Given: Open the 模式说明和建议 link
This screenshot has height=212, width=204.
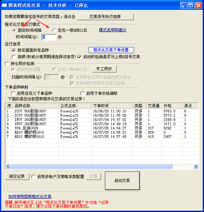Looking at the screenshot, I should 112,30.
